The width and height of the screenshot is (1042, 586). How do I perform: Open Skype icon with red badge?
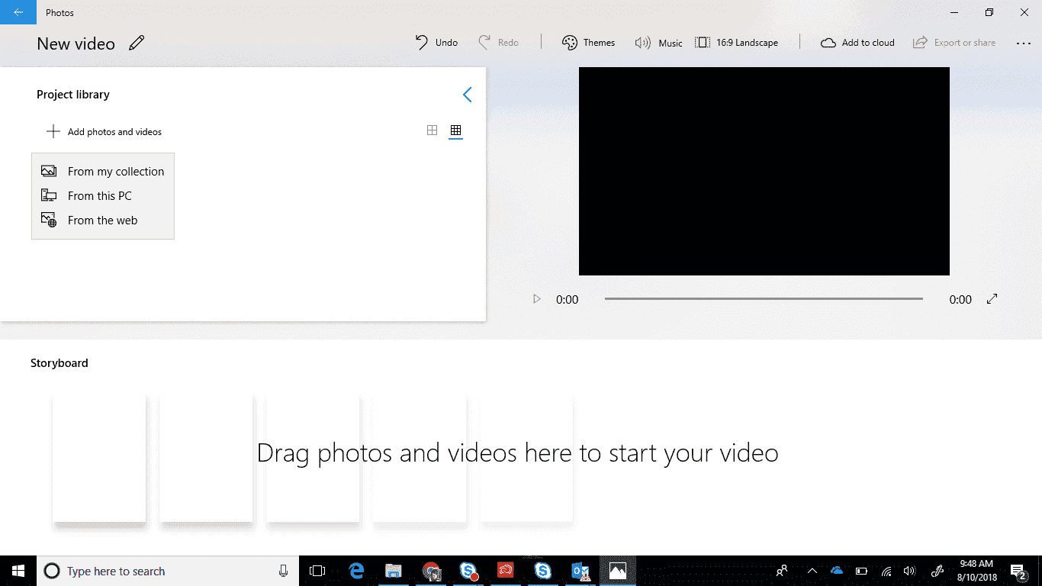pos(468,571)
